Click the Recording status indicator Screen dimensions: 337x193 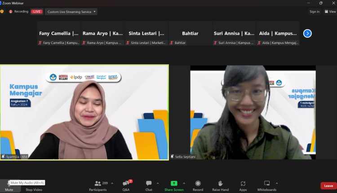(19, 12)
